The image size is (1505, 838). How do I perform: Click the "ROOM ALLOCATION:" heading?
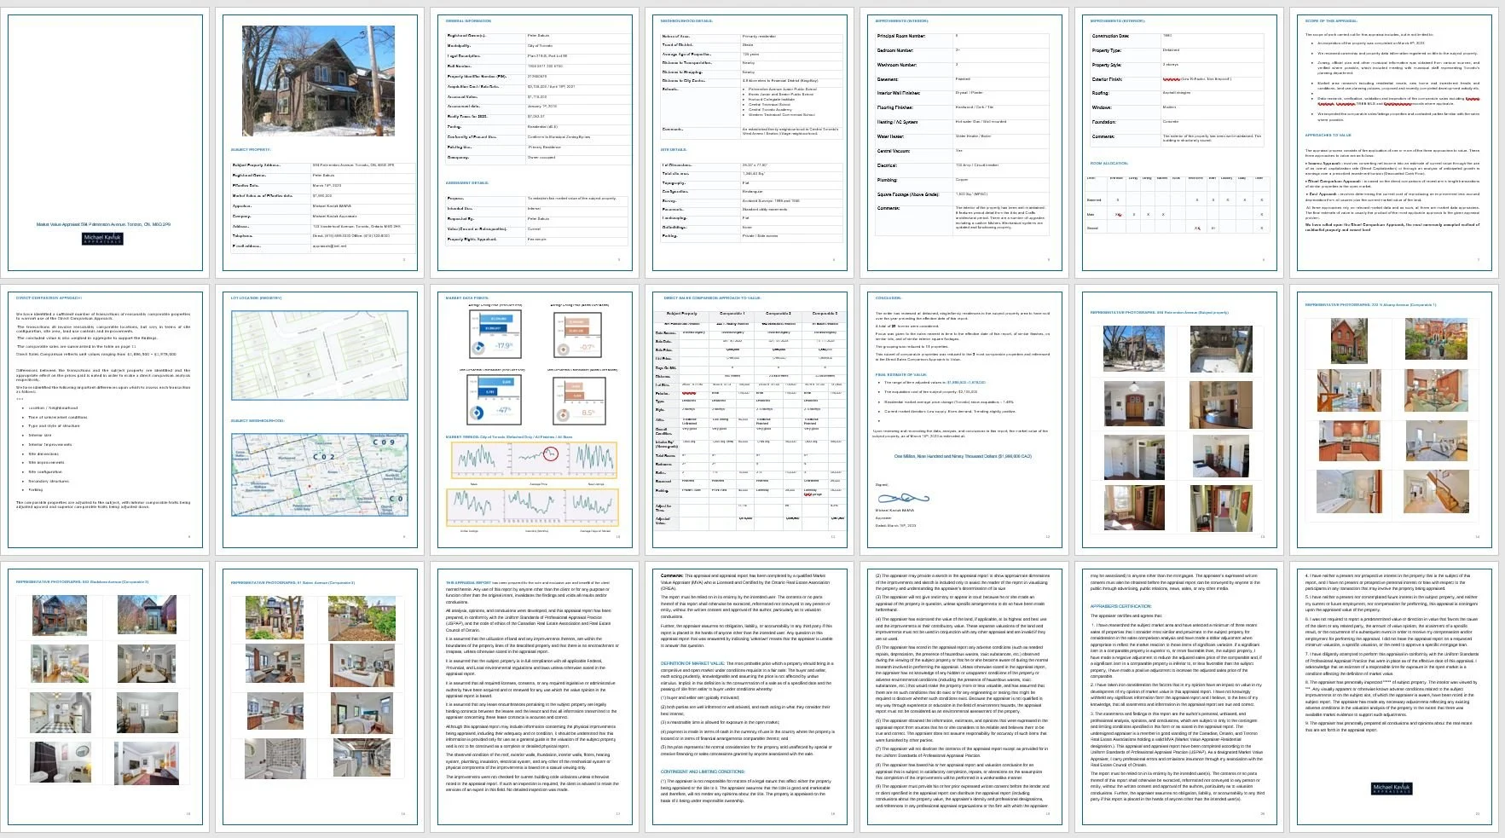tap(1108, 164)
